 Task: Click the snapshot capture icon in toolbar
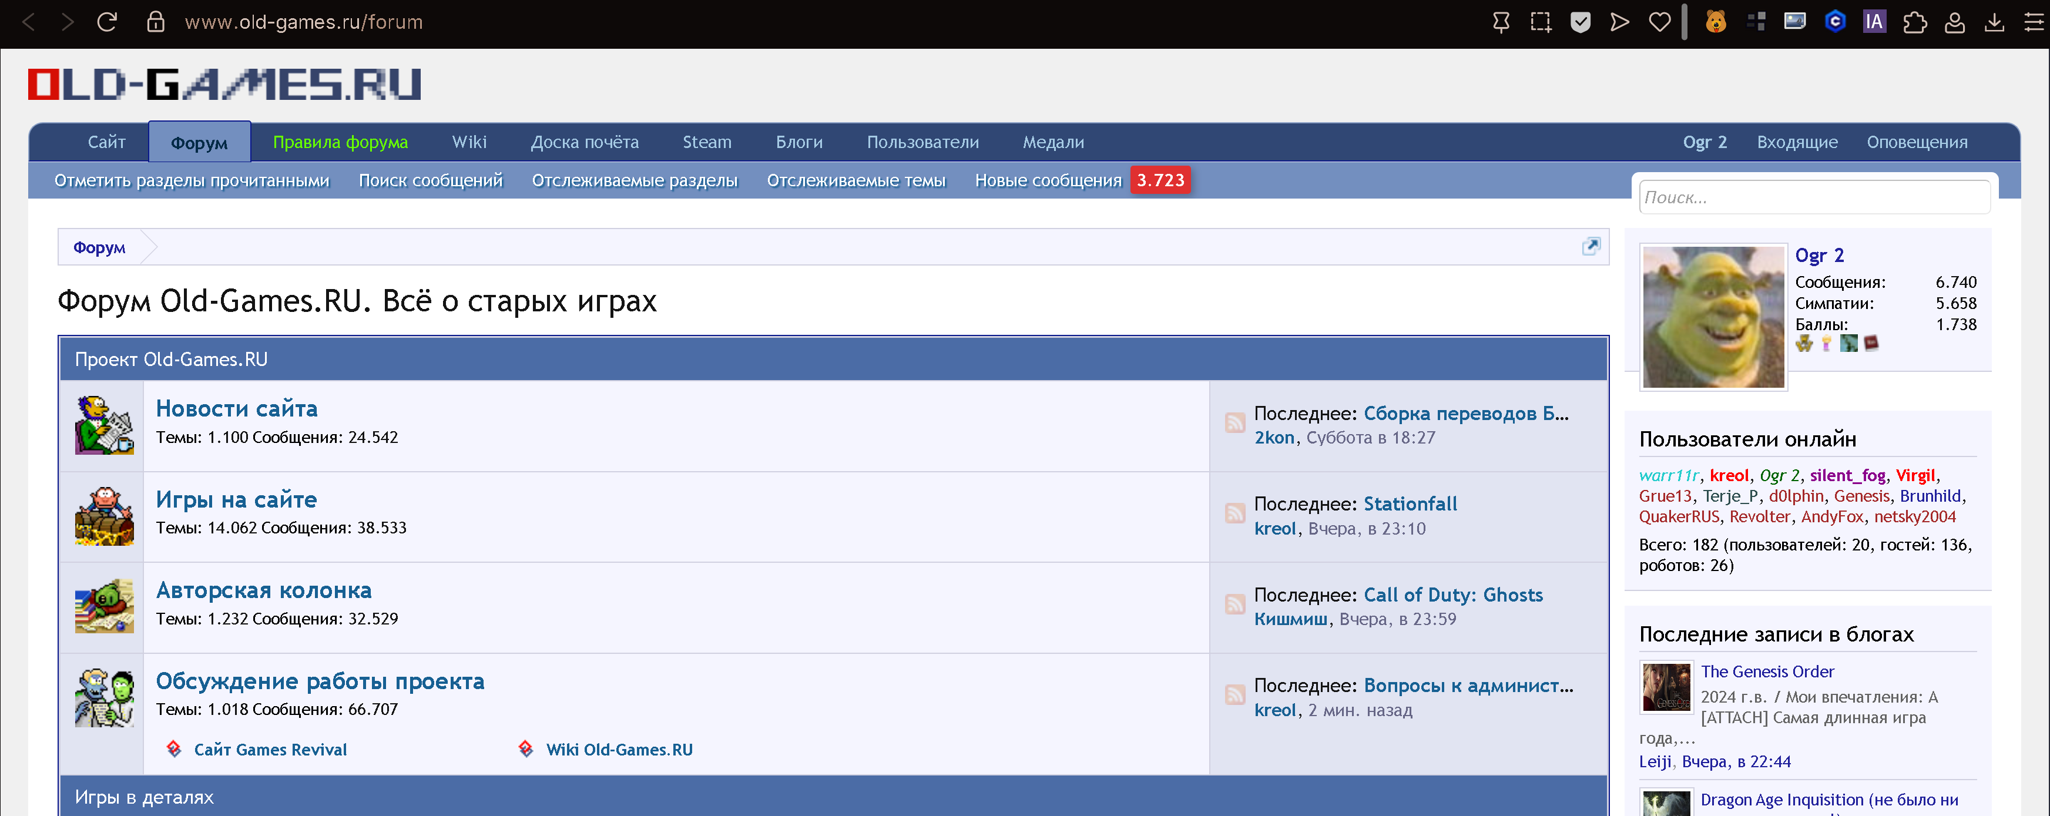click(1541, 22)
